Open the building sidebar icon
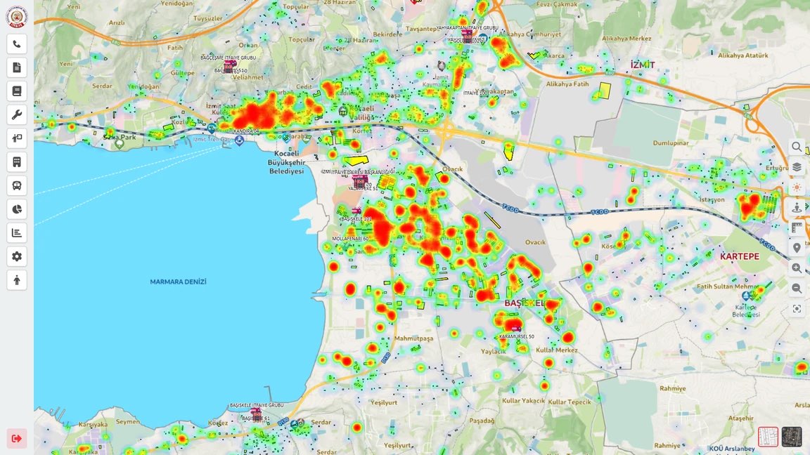The height and width of the screenshot is (455, 810). pyautogui.click(x=17, y=162)
